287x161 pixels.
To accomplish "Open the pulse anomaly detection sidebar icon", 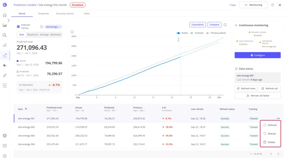I will [x=5, y=65].
